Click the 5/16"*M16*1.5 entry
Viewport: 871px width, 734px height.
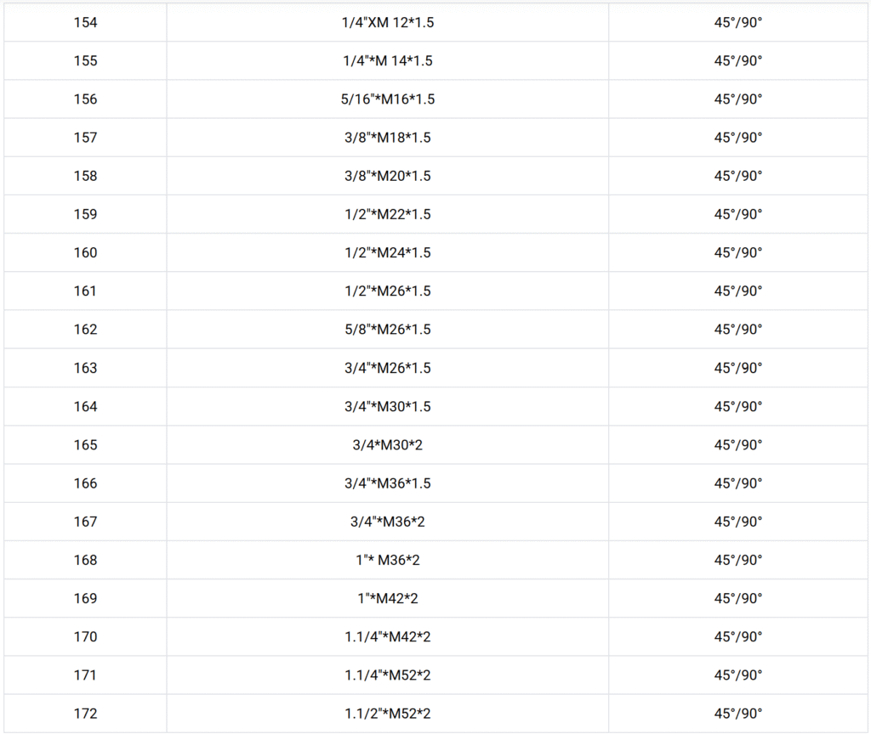[x=387, y=99]
